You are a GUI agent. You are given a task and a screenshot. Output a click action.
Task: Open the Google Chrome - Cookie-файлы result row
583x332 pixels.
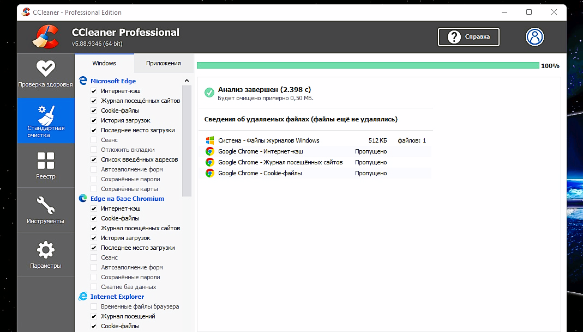coord(260,173)
